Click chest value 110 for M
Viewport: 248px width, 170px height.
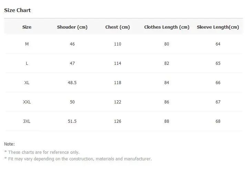[117, 44]
